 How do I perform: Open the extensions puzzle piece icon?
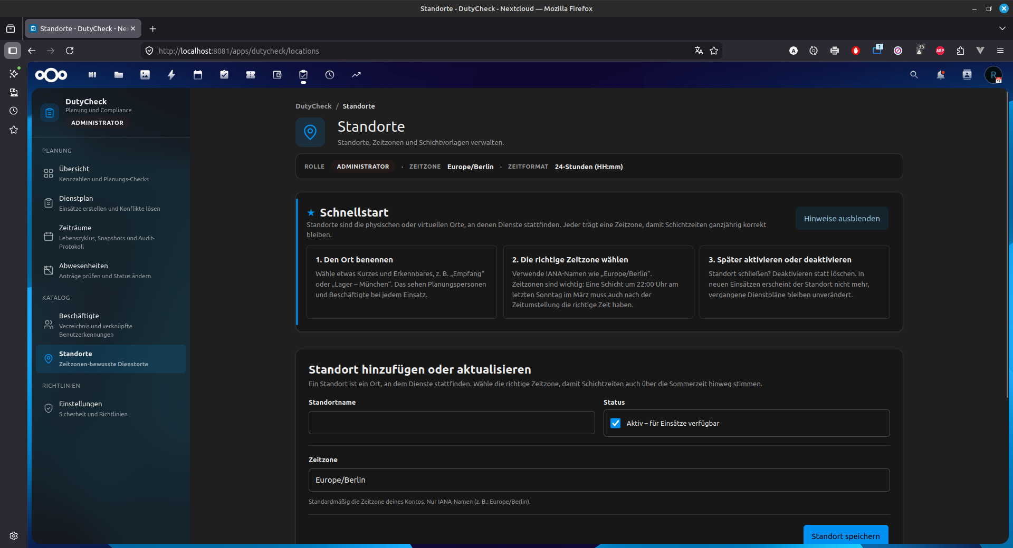coord(960,51)
